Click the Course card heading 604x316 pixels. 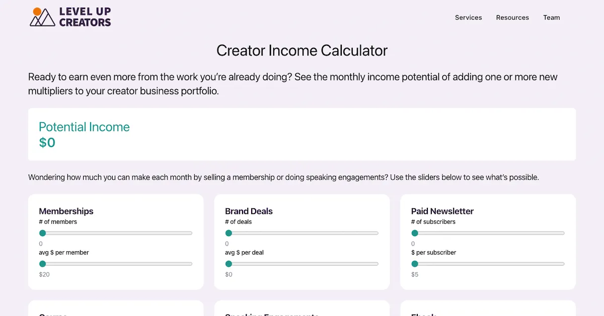click(53, 314)
